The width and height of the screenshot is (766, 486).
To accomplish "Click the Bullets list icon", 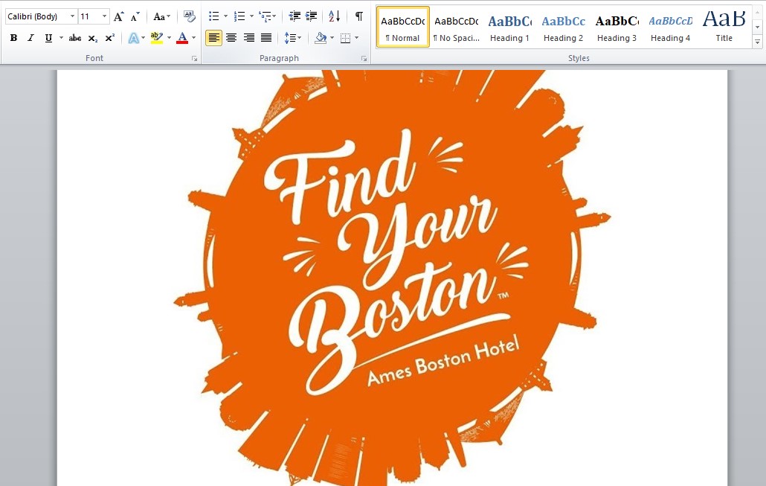I will 214,16.
